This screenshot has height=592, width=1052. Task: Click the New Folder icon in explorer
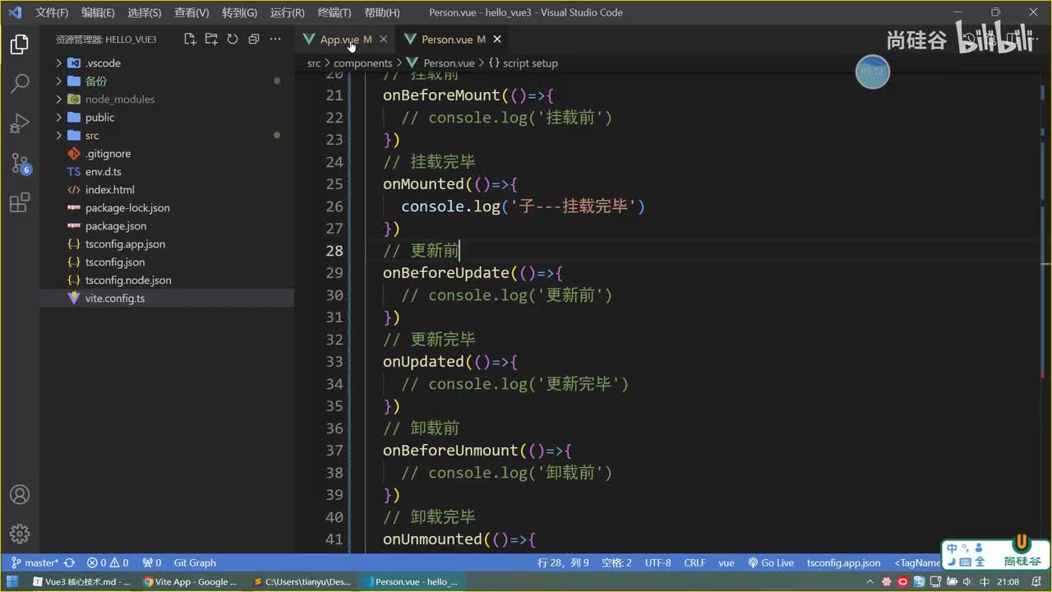[211, 39]
